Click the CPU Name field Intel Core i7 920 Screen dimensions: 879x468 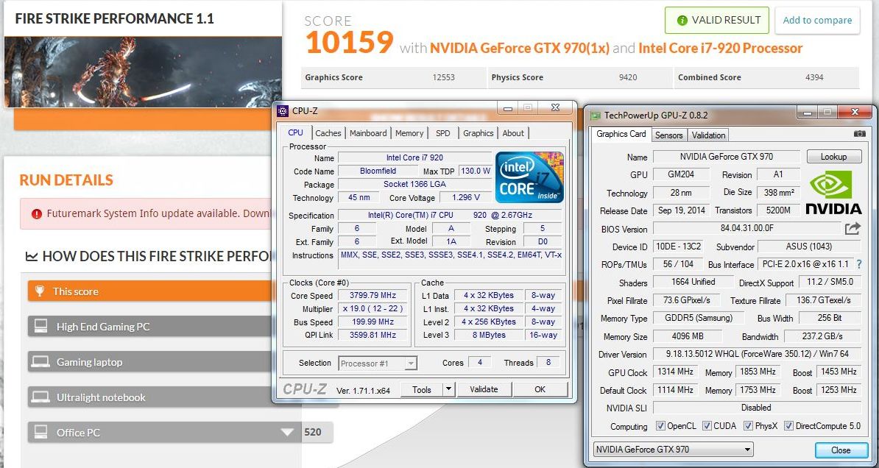[414, 157]
